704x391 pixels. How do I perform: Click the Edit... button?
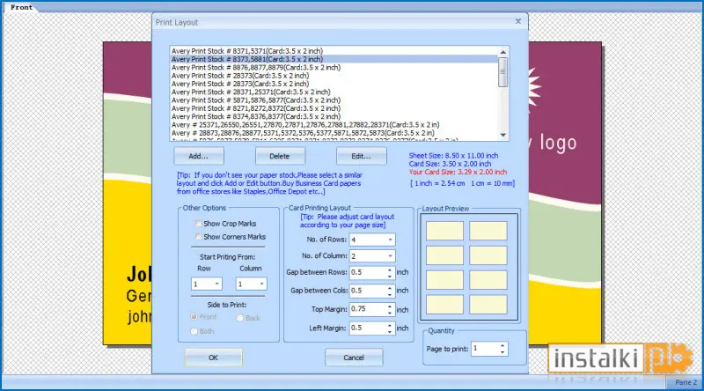pyautogui.click(x=361, y=156)
